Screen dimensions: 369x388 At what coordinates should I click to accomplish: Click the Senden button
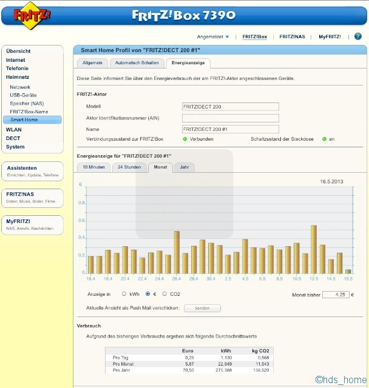[x=202, y=309]
